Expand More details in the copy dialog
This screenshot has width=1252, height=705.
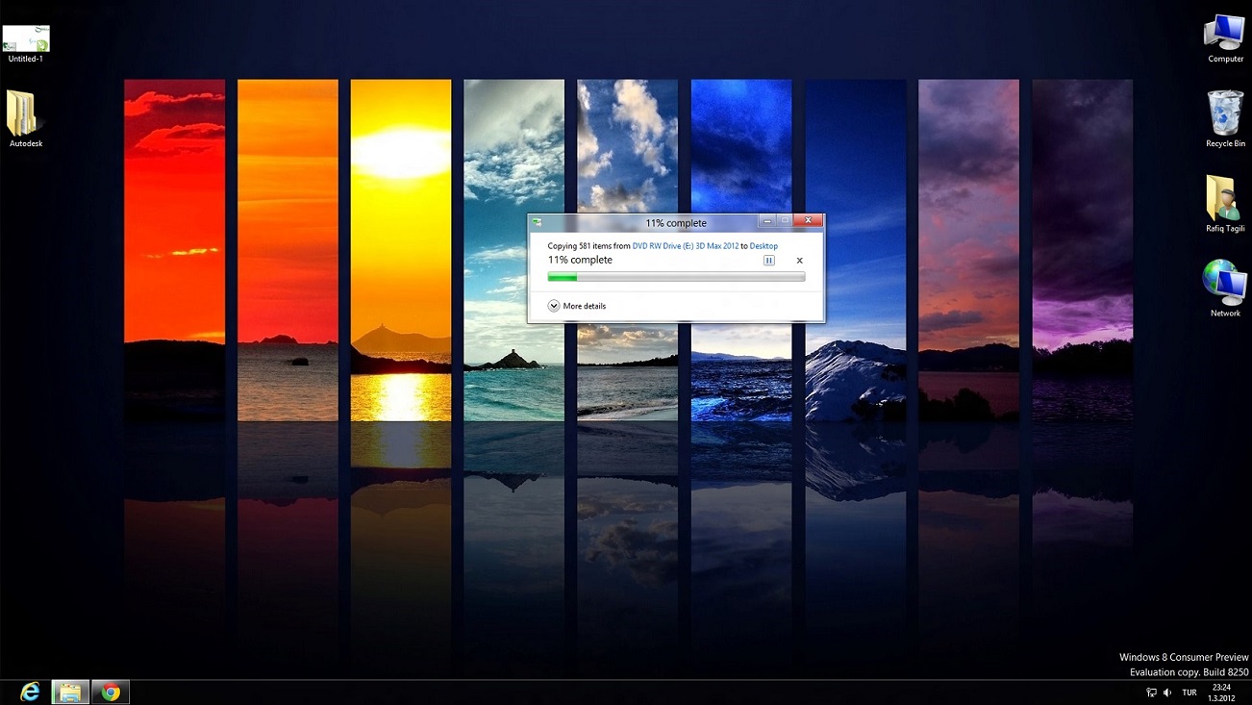577,306
